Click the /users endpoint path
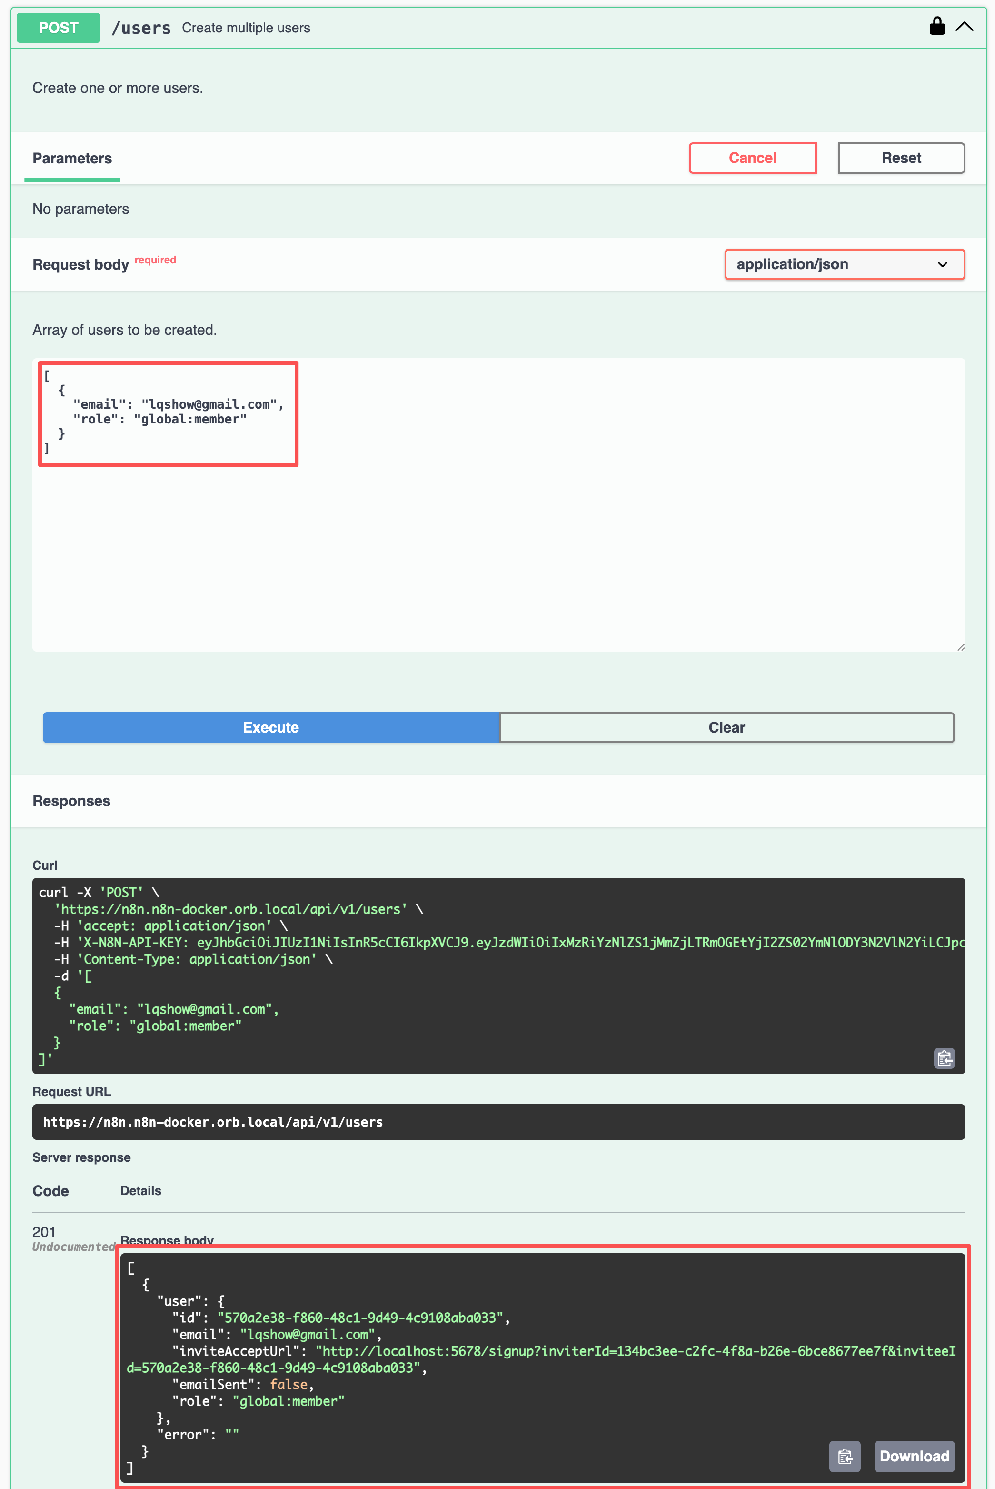 pyautogui.click(x=141, y=28)
